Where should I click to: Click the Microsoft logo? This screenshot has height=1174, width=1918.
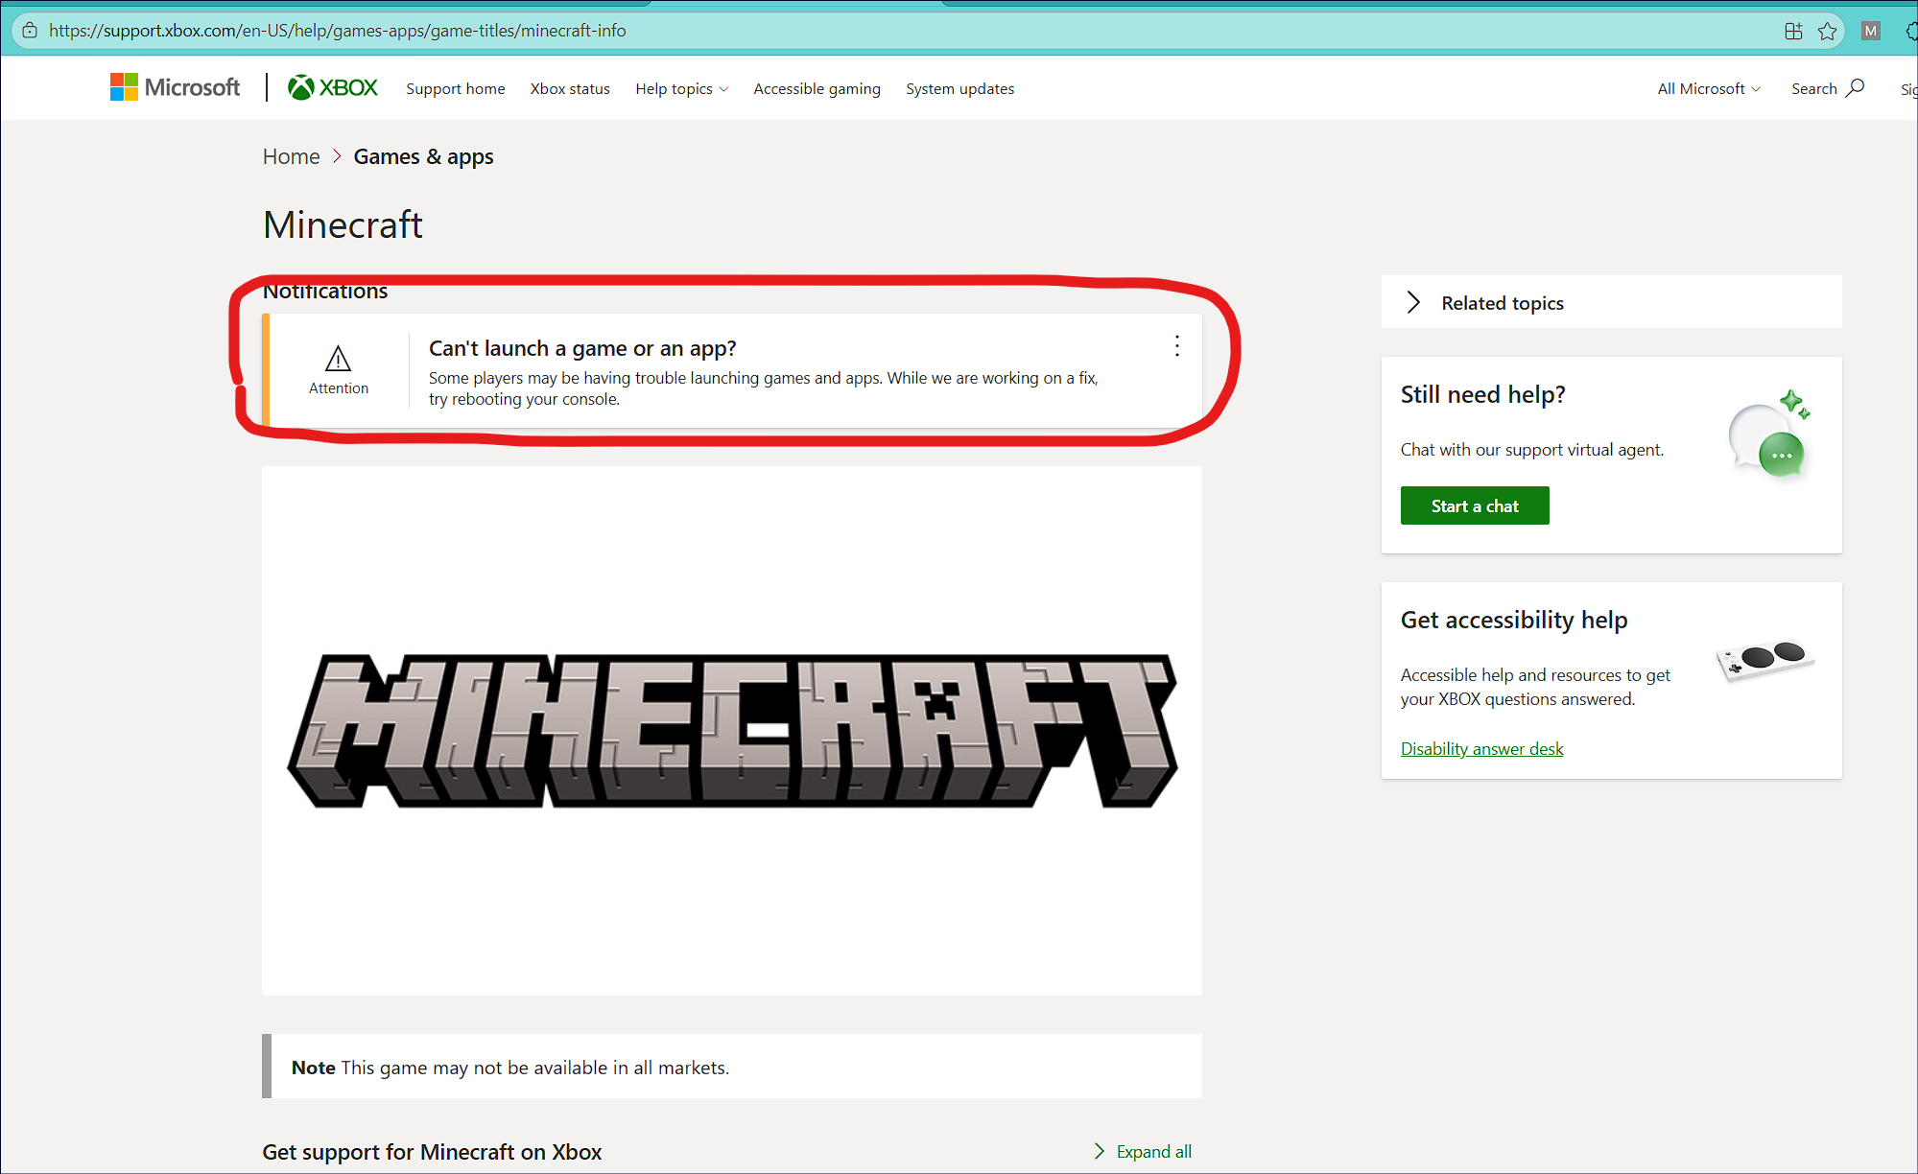coord(175,87)
